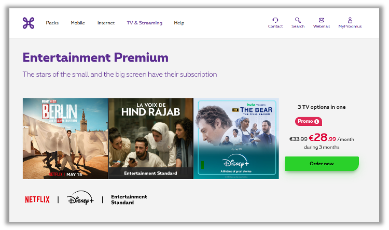Open Search via the magnifier icon
The width and height of the screenshot is (389, 230).
point(298,20)
